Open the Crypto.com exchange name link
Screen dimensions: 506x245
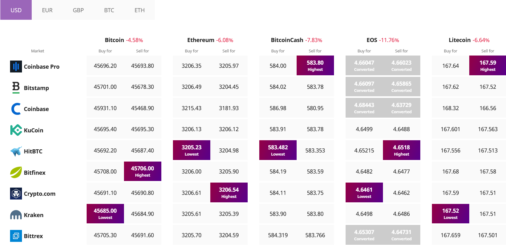(x=40, y=194)
